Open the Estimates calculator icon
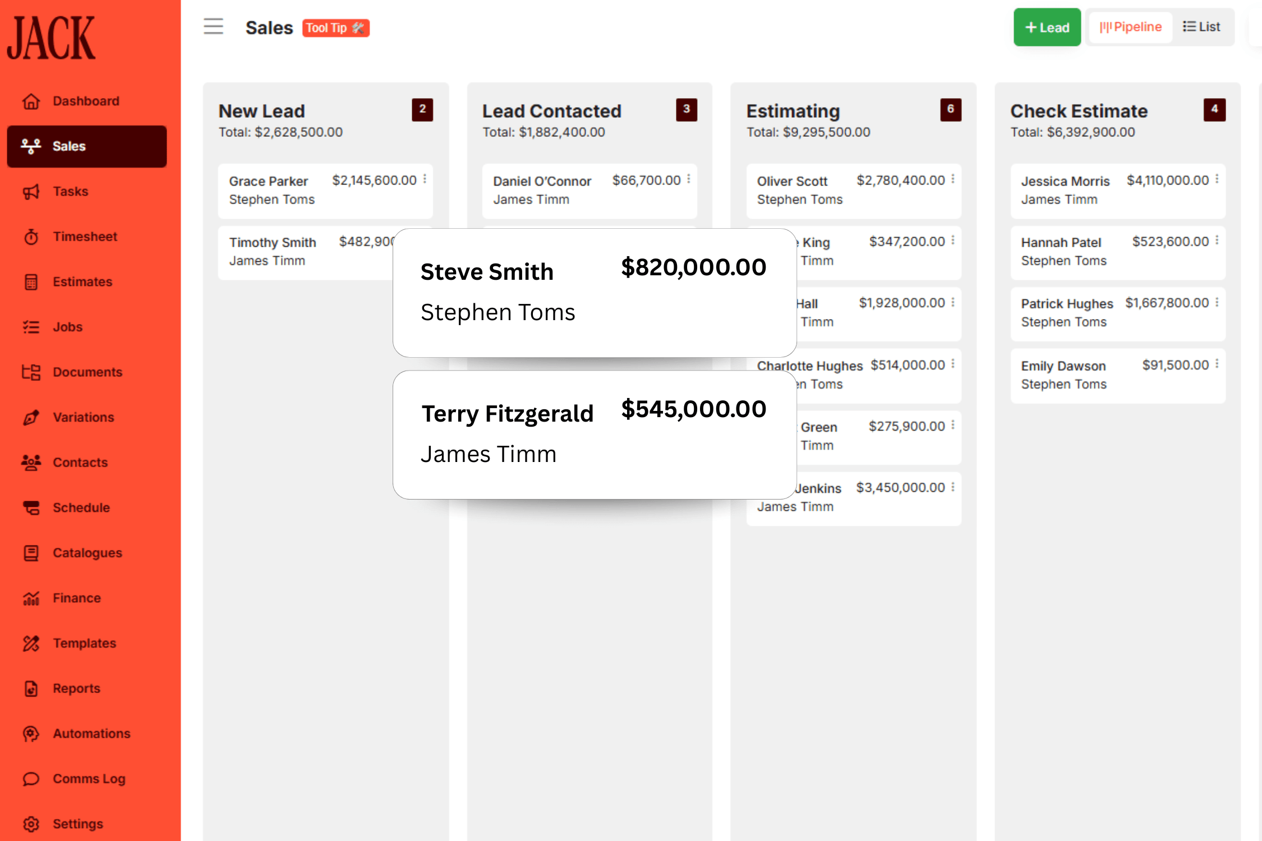1262x841 pixels. pyautogui.click(x=31, y=282)
